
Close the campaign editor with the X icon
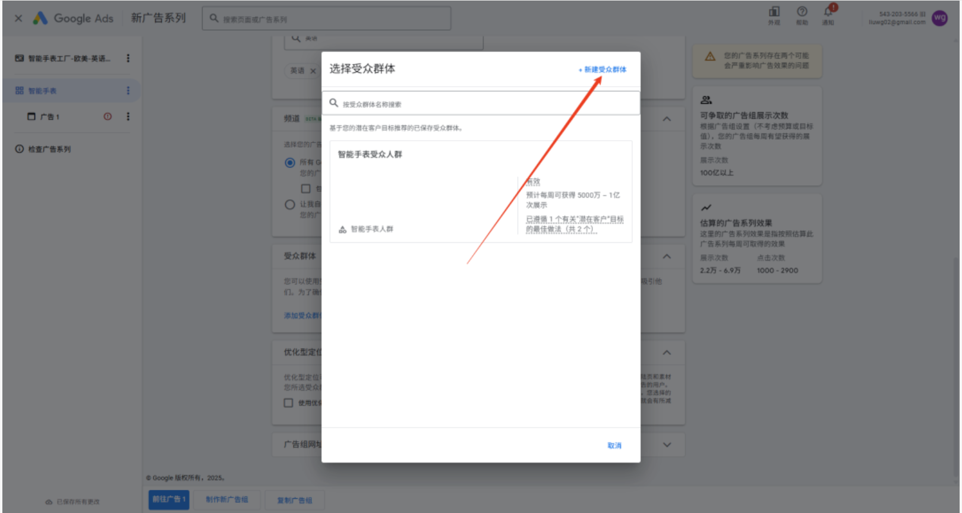tap(18, 18)
